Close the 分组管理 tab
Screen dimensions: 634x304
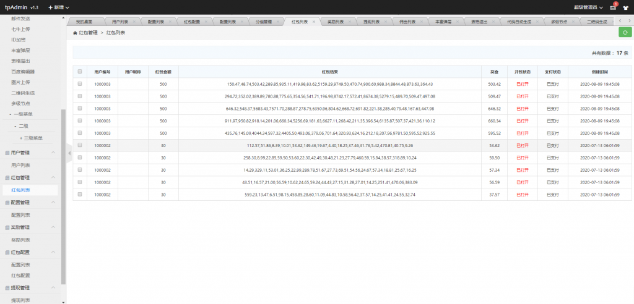click(x=279, y=22)
